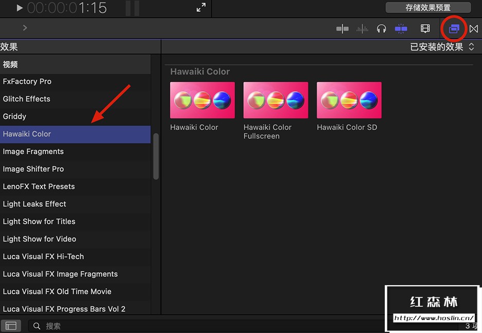This screenshot has height=333, width=482.
Task: Select Griddy effect category
Action: [75, 116]
